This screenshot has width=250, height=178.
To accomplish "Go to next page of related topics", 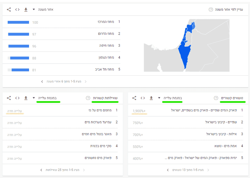I will click(168, 170).
